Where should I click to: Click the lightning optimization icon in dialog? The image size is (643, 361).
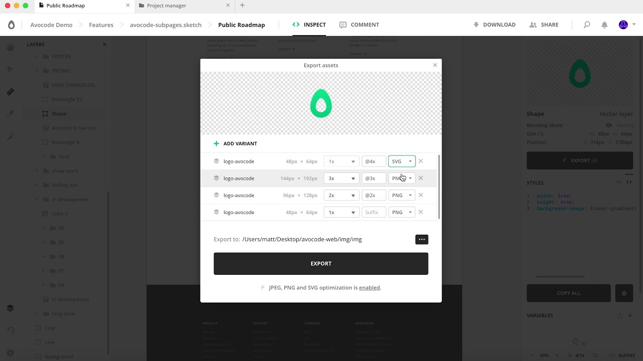(x=263, y=288)
